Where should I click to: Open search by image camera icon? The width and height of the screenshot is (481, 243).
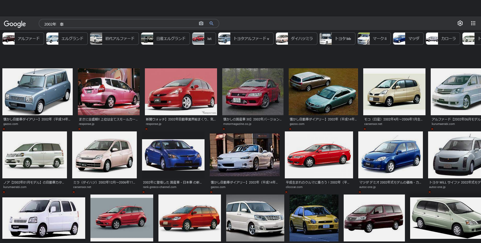(x=201, y=23)
